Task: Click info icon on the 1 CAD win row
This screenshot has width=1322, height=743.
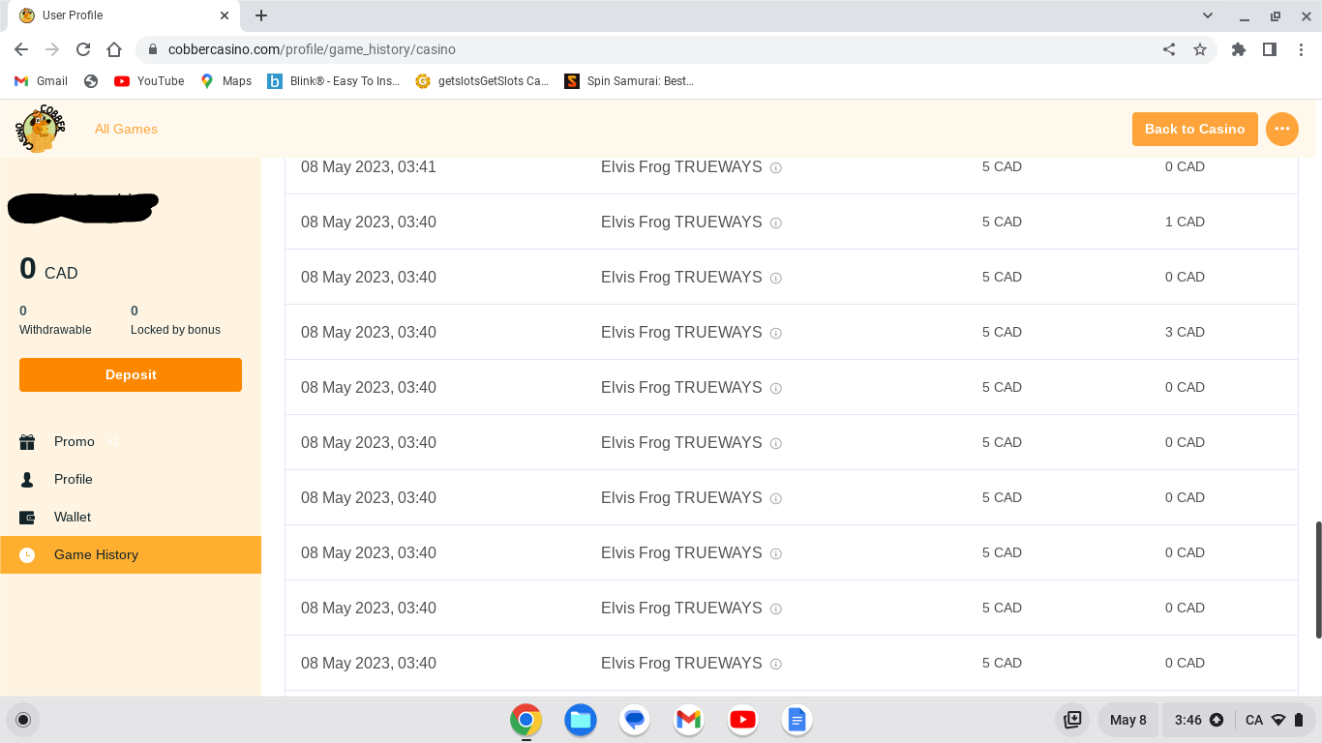Action: [776, 223]
